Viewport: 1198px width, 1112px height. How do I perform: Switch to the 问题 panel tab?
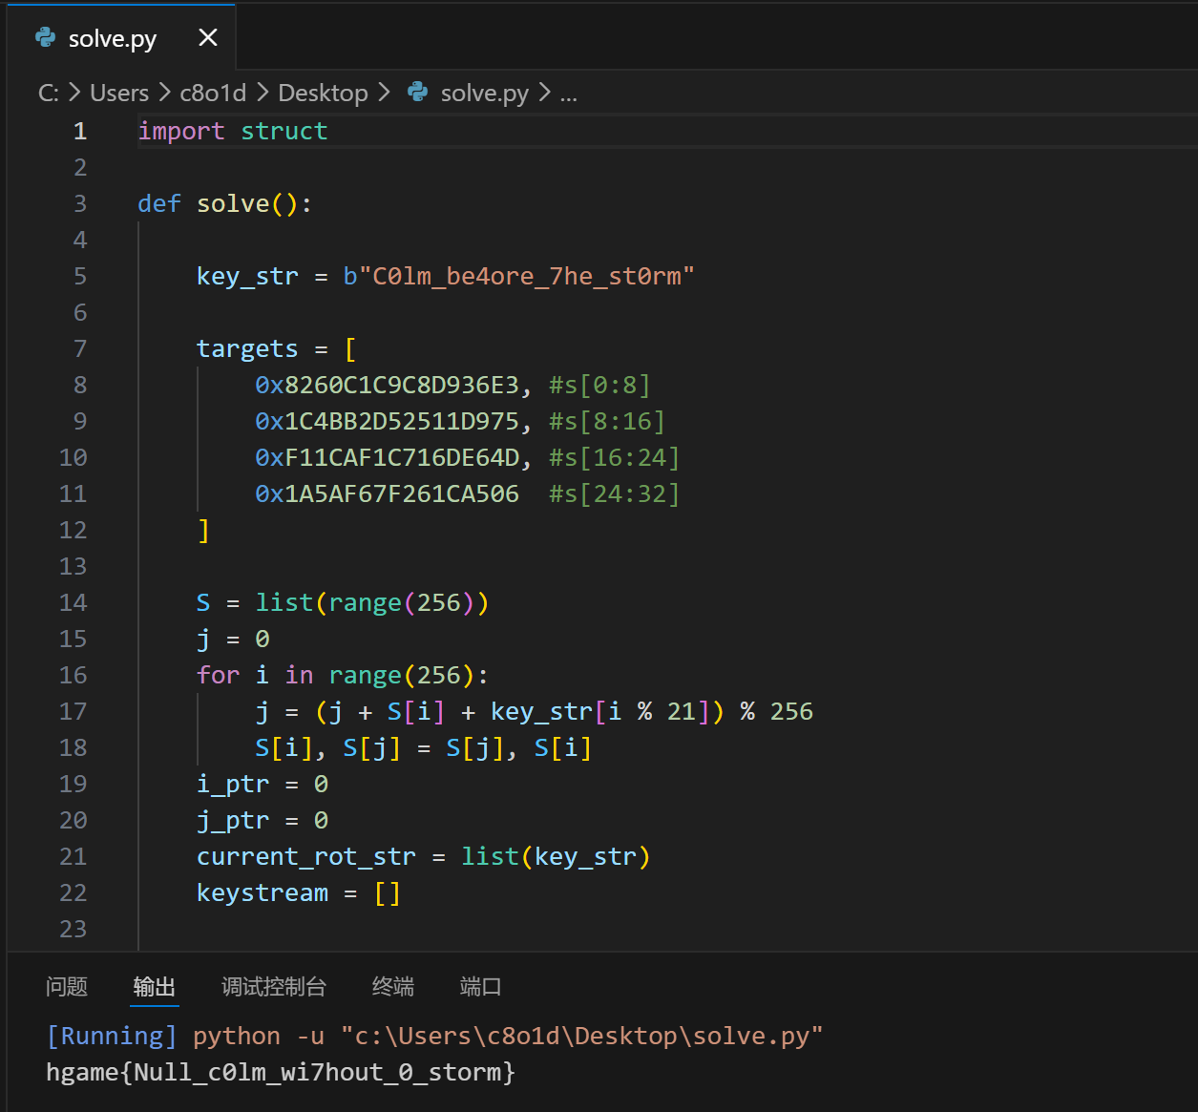(x=67, y=986)
